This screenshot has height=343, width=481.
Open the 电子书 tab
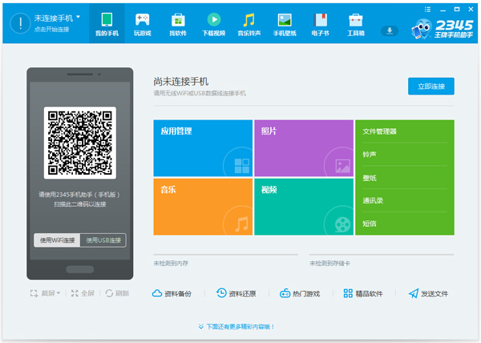coord(320,23)
